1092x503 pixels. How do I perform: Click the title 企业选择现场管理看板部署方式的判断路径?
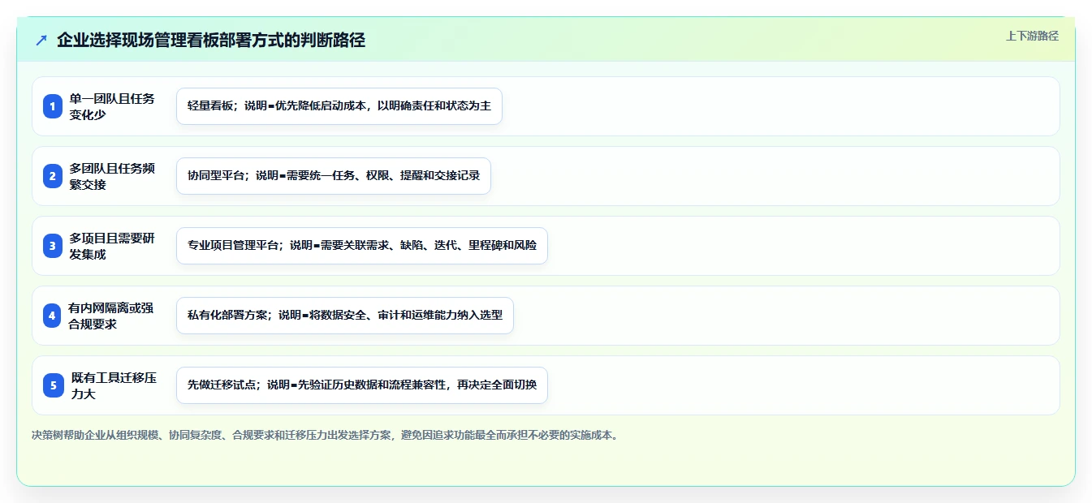pyautogui.click(x=211, y=41)
